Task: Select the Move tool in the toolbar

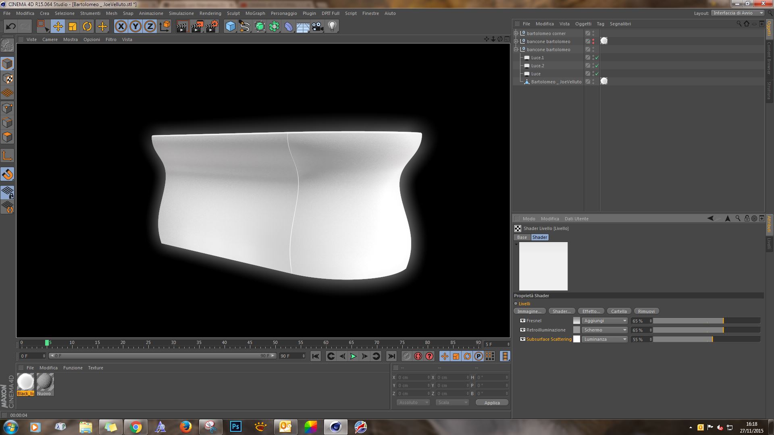Action: tap(58, 27)
